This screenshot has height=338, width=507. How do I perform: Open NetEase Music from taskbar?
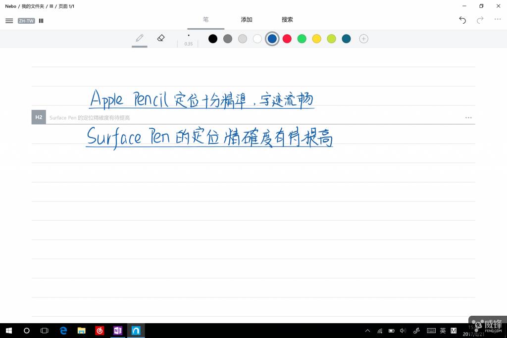[100, 331]
